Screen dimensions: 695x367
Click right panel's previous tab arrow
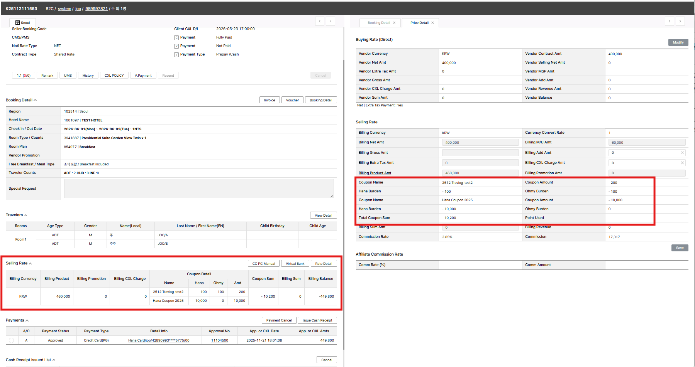tap(669, 21)
